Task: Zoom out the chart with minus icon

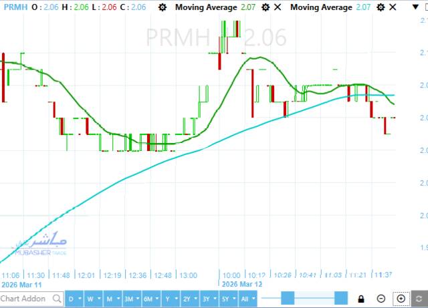Action: pos(381,299)
